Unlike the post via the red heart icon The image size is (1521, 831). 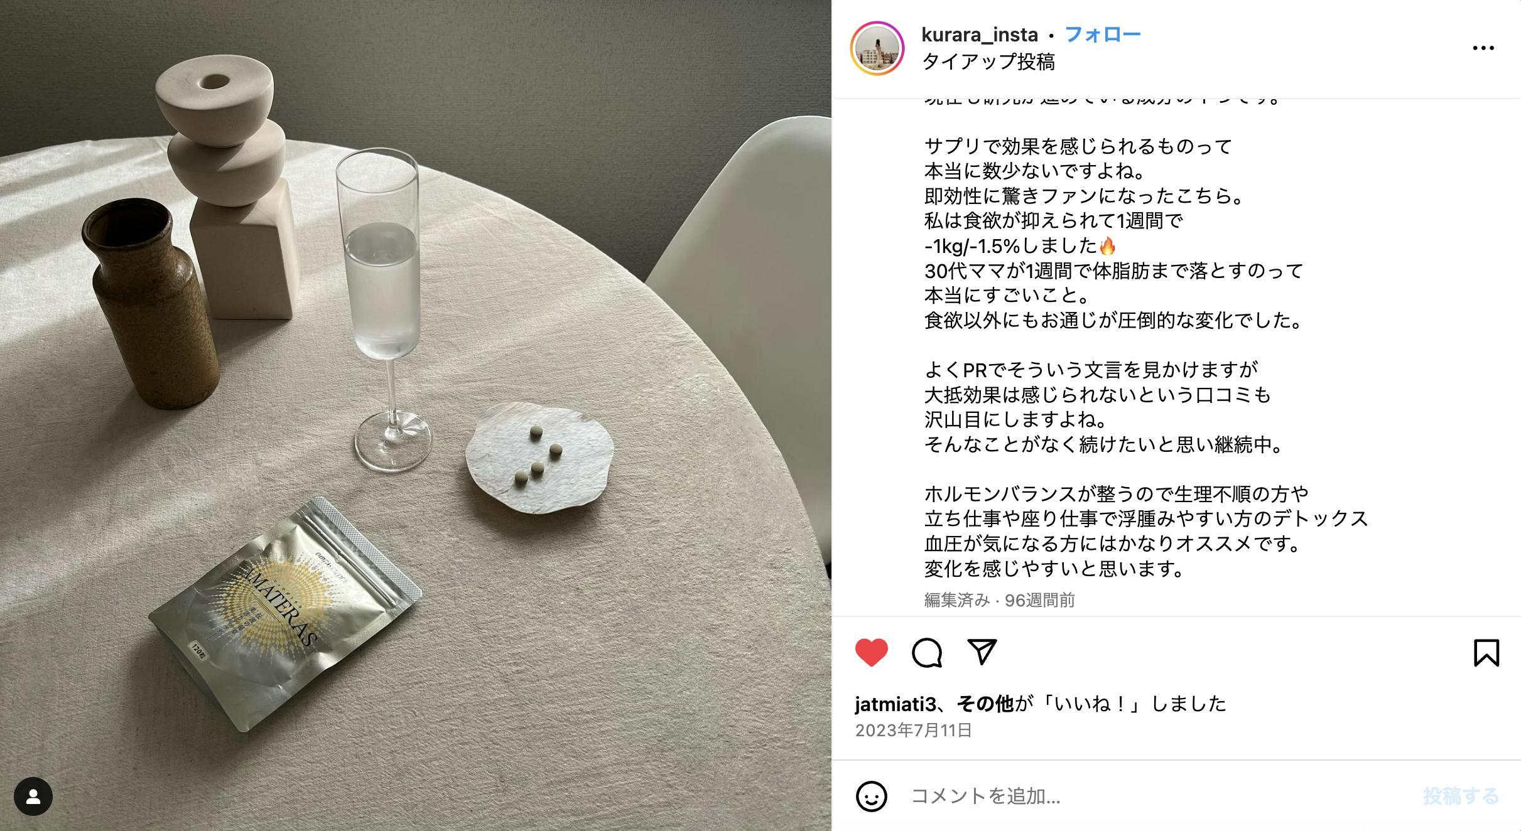pos(871,652)
